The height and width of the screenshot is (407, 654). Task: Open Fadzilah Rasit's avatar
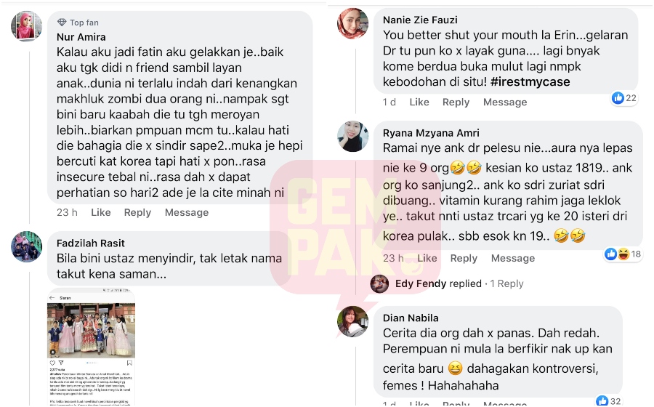26,246
